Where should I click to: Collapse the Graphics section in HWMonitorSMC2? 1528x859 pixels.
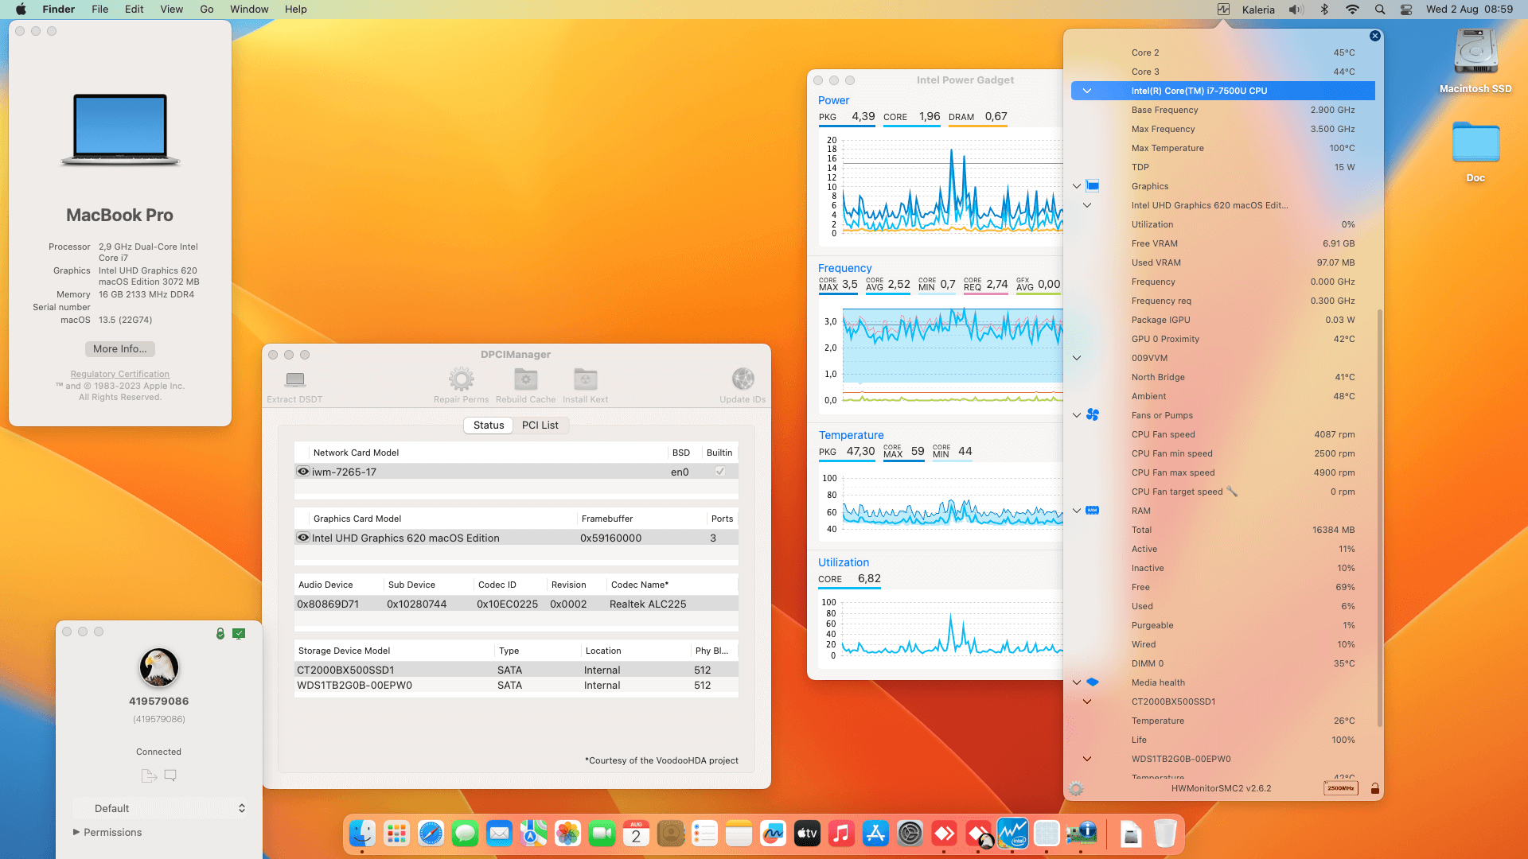pyautogui.click(x=1077, y=186)
